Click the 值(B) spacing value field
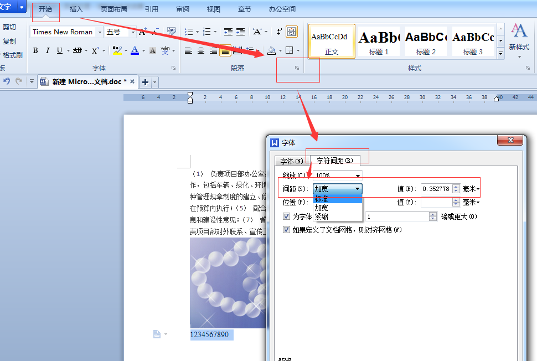The image size is (537, 361). 437,189
